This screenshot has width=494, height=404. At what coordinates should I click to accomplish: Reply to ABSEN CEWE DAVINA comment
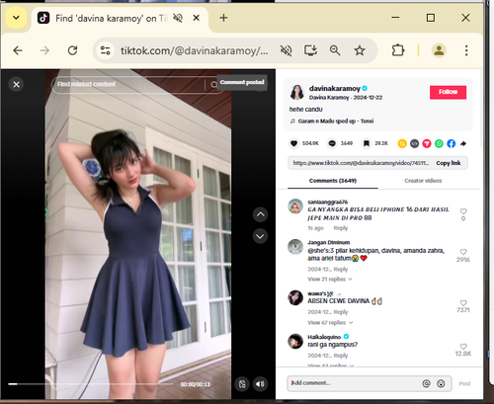click(x=341, y=312)
